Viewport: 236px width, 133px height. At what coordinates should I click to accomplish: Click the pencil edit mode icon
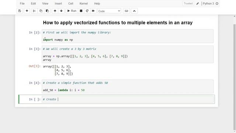click(198, 4)
